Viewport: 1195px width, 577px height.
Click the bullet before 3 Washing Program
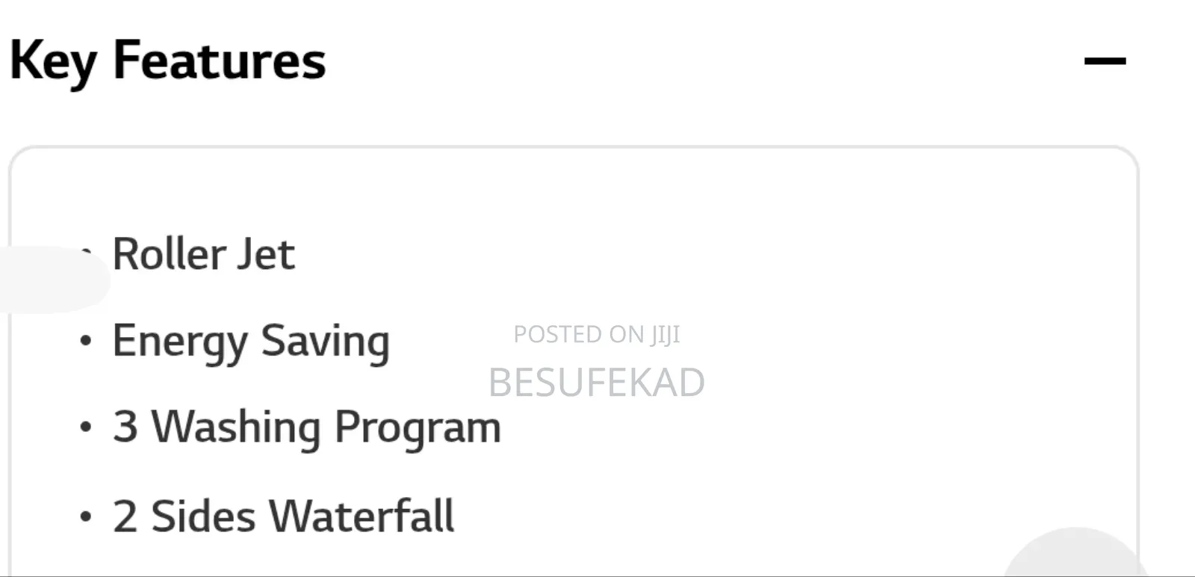86,428
